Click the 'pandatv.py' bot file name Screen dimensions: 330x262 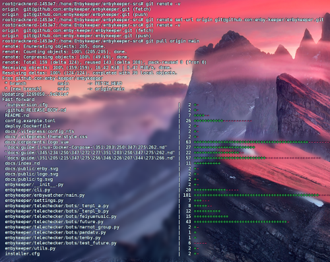(x=55, y=232)
